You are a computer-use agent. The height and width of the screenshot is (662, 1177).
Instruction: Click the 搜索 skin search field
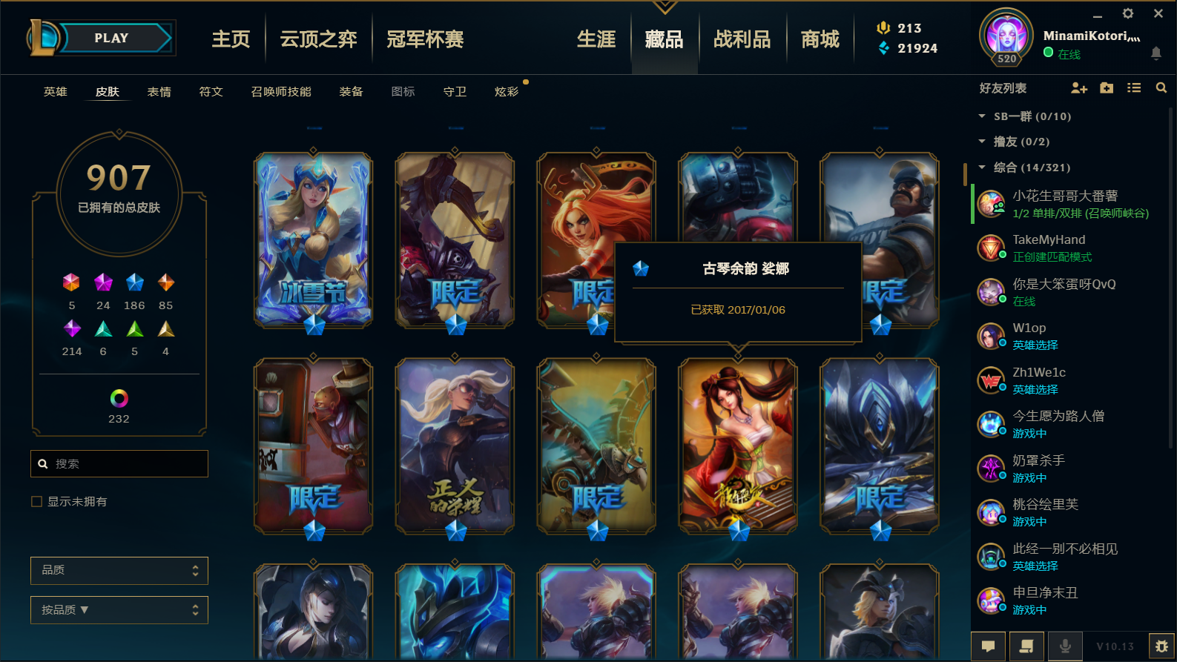click(119, 464)
